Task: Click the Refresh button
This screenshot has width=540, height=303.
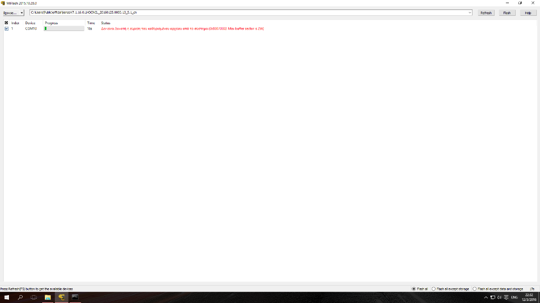Action: click(x=486, y=13)
